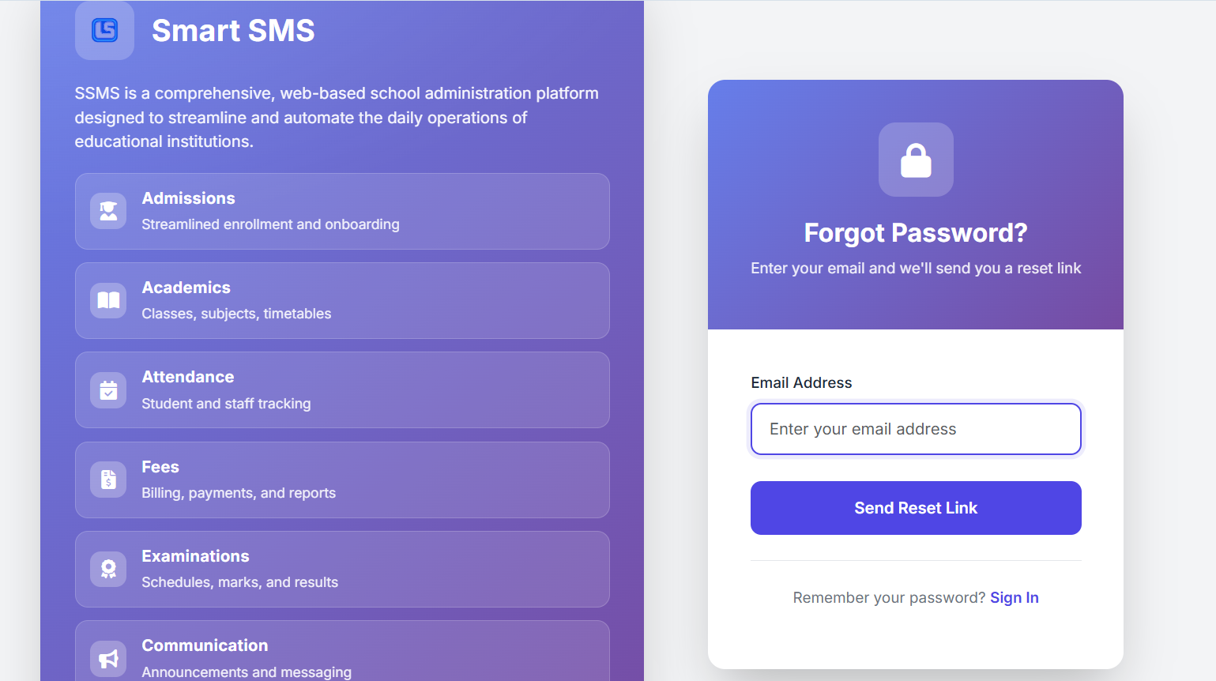Focus the Email Address input field
Image resolution: width=1216 pixels, height=681 pixels.
[916, 429]
